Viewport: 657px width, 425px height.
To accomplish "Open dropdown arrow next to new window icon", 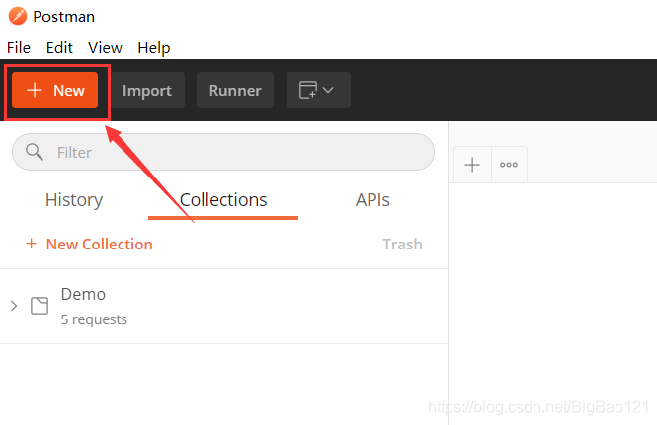I will pyautogui.click(x=328, y=90).
